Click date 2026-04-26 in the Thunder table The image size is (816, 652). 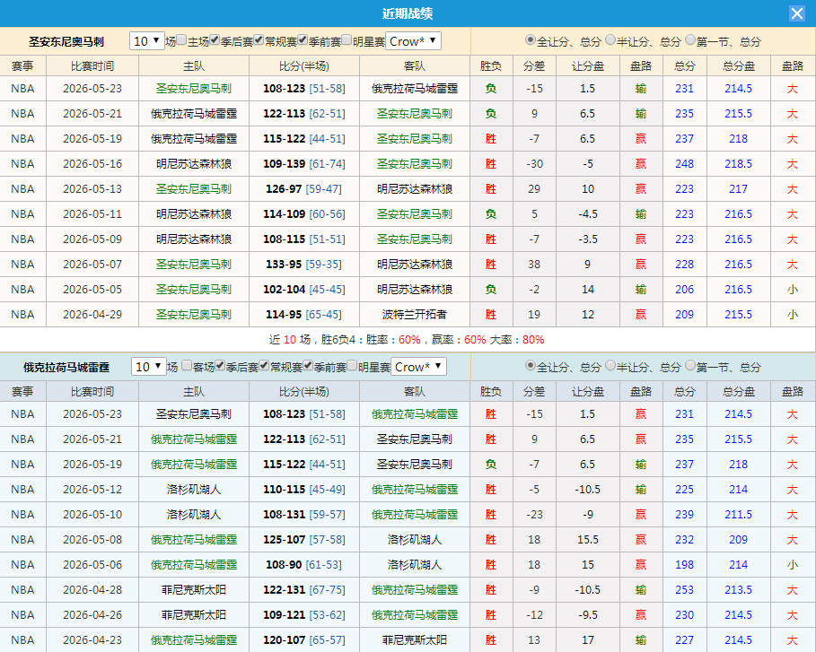92,614
